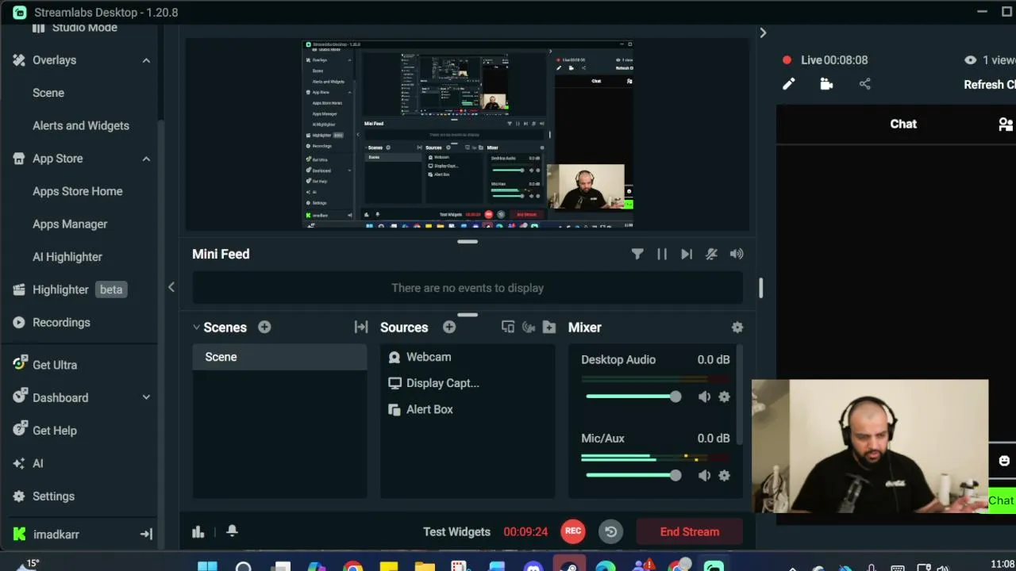Log out using the arrow beside imadkarr
The height and width of the screenshot is (571, 1016).
click(146, 535)
